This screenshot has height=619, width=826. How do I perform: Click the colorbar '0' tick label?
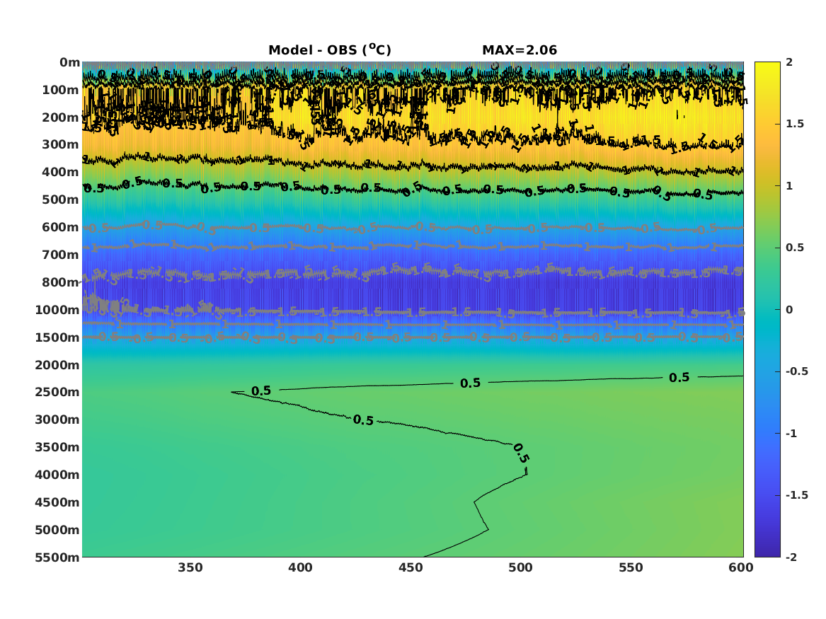click(789, 310)
